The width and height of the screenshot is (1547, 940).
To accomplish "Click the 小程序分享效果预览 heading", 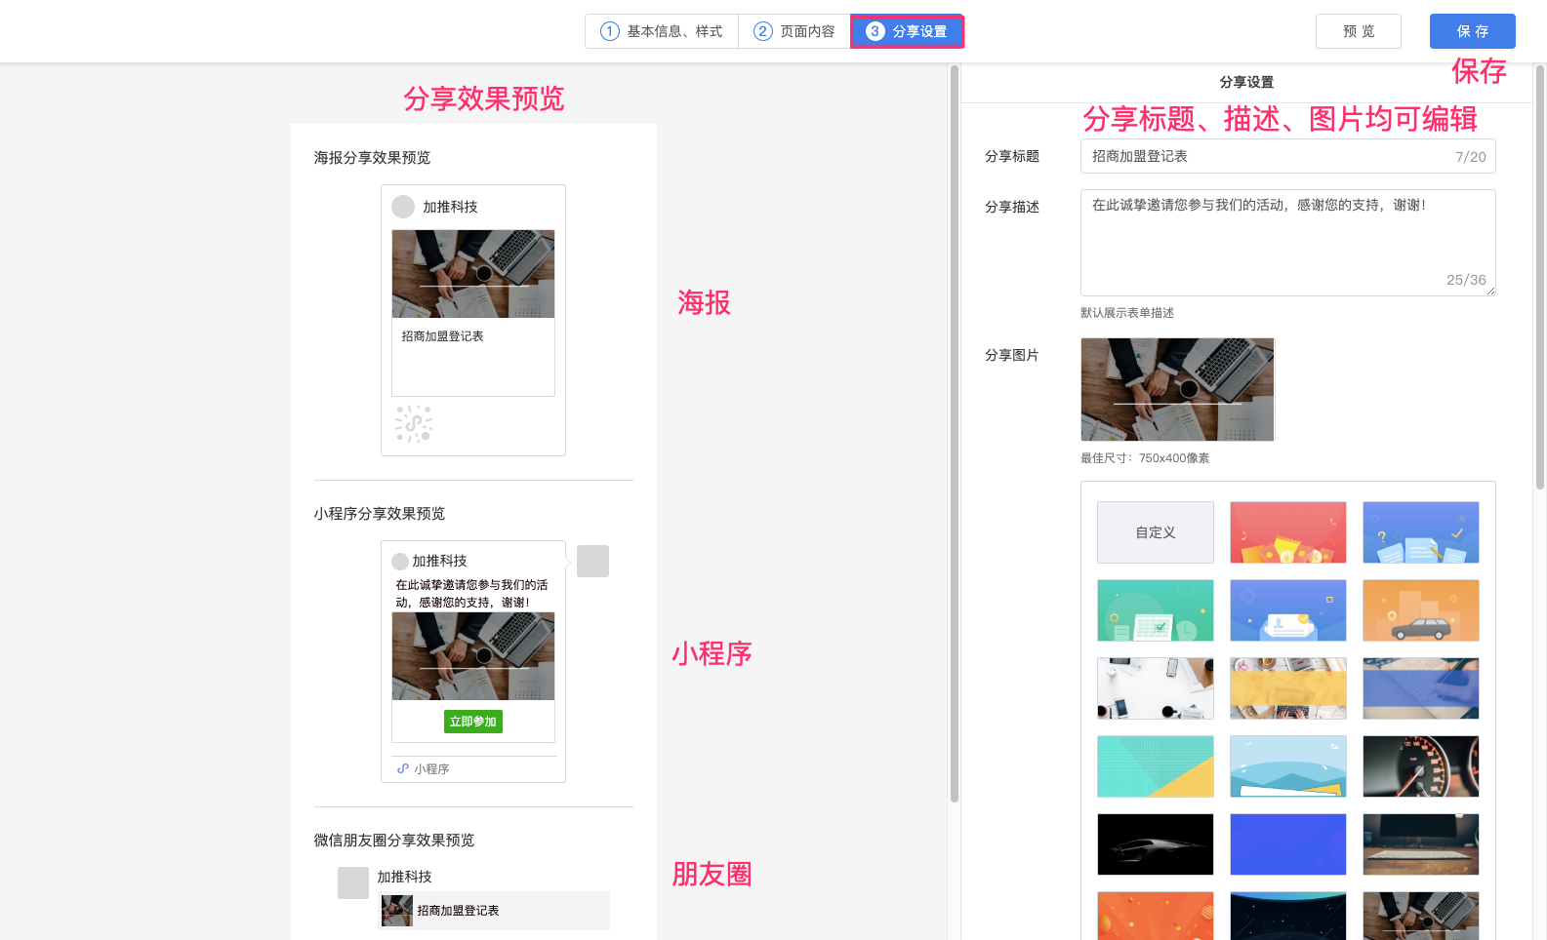I will tap(380, 514).
